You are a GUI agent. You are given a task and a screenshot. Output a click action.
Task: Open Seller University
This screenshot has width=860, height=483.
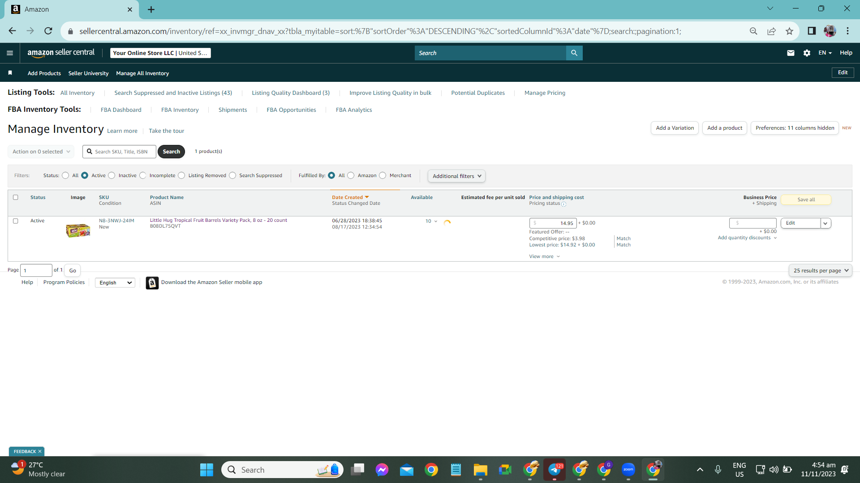(88, 73)
